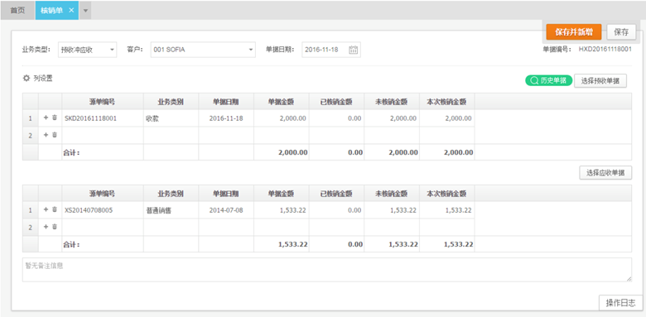Click the 保存 button
This screenshot has width=646, height=317.
point(621,32)
